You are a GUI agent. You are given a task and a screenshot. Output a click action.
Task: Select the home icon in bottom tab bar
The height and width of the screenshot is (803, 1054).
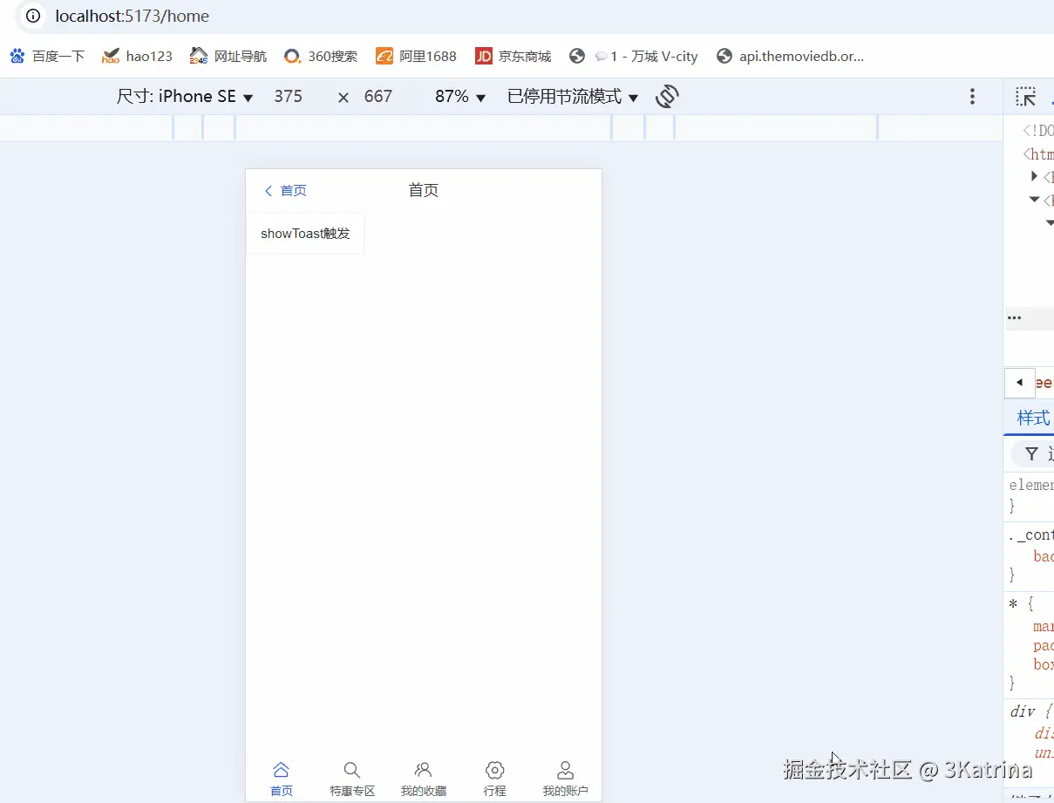click(281, 769)
